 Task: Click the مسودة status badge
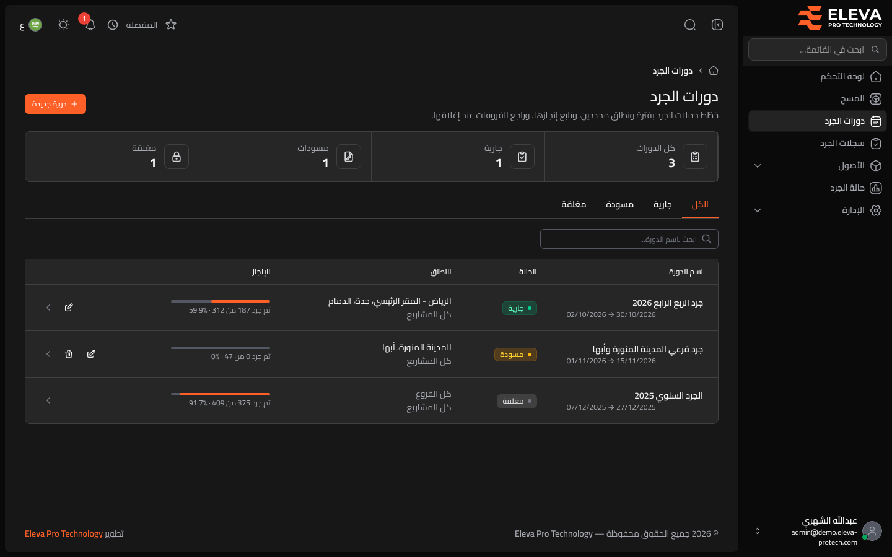(x=515, y=355)
